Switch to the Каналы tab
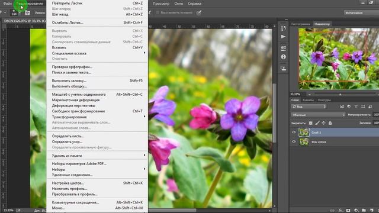This screenshot has height=213, width=379. 308,100
